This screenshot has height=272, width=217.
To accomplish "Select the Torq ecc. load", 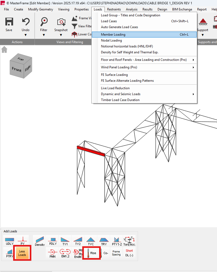I will coord(129,241).
